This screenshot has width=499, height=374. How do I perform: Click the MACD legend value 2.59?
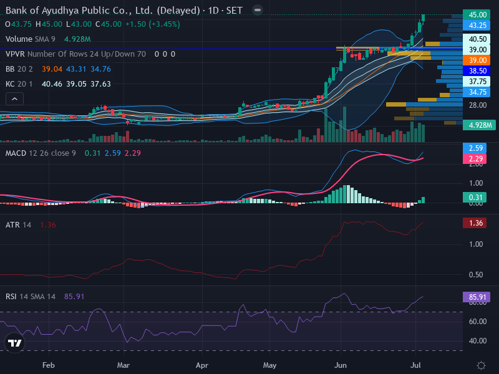[x=113, y=153]
